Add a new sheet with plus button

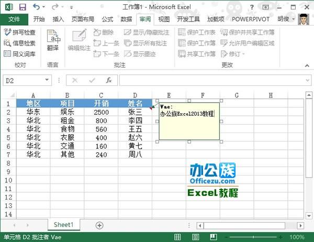(x=99, y=225)
